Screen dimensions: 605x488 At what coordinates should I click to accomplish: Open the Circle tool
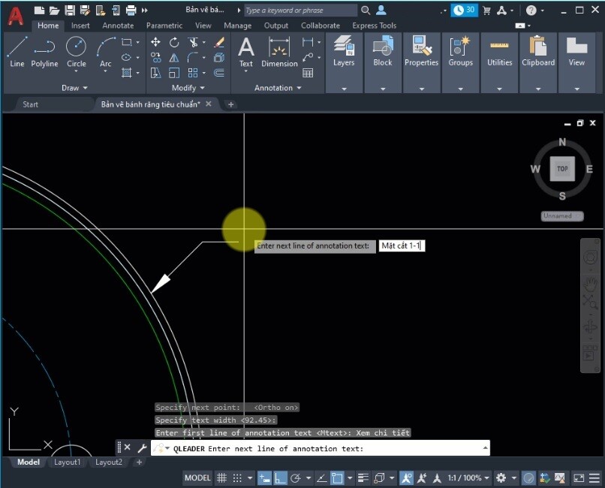tap(76, 51)
